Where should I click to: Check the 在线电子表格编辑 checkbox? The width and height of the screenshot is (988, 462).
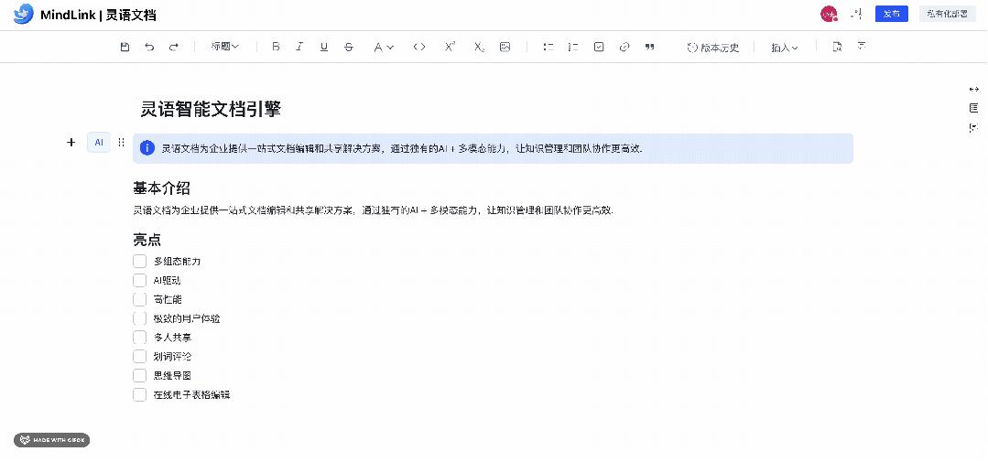point(139,394)
